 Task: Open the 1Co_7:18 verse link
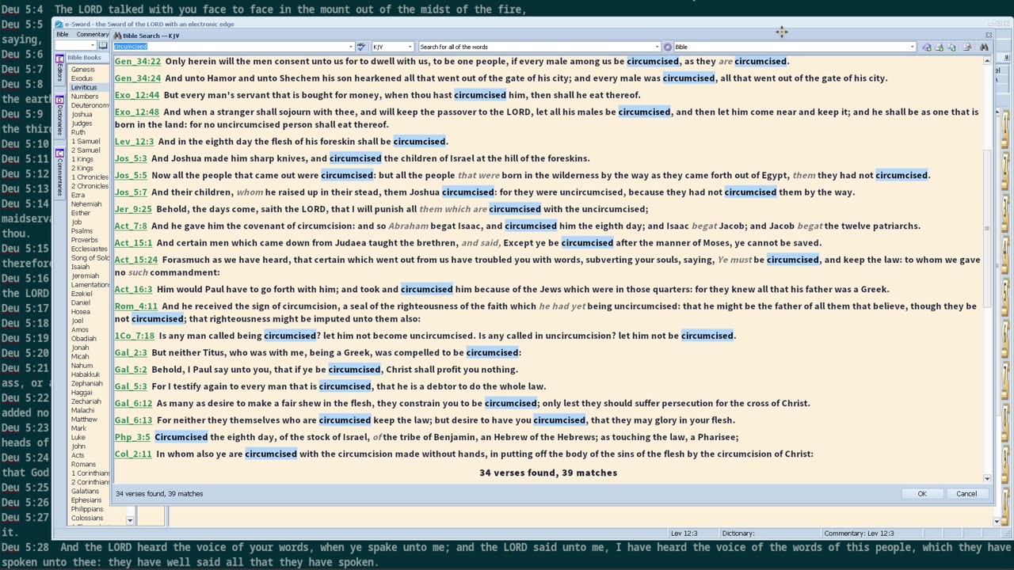click(135, 336)
